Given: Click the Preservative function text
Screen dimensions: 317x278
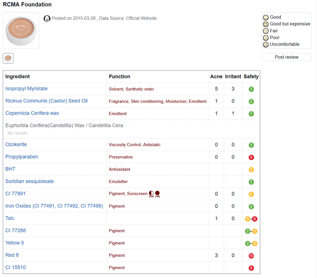Looking at the screenshot, I should click(121, 157).
